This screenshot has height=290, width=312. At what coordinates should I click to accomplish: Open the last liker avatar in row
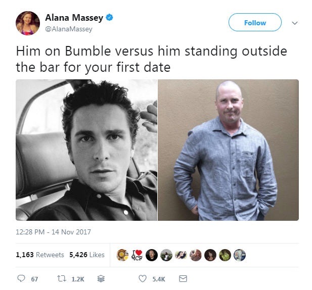(x=240, y=255)
